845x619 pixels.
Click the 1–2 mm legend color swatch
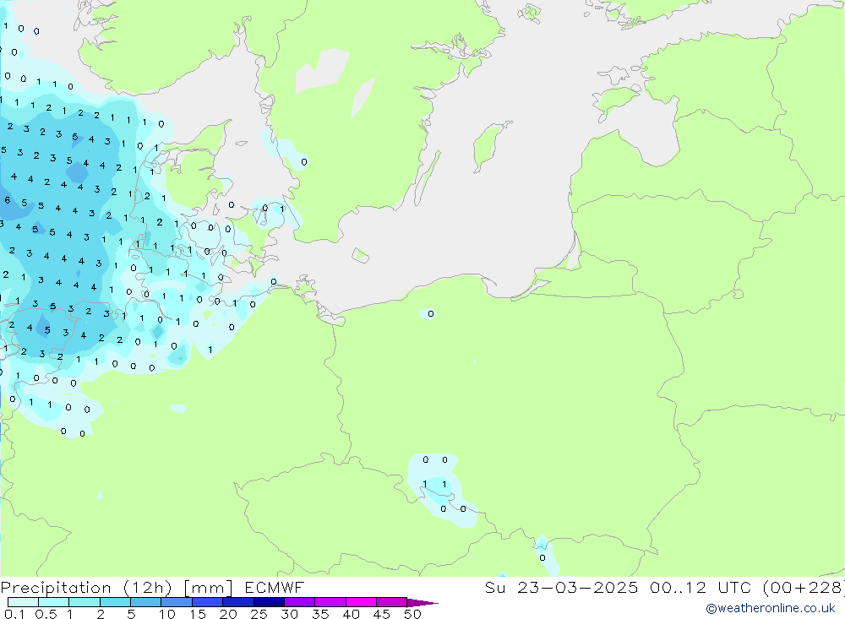[x=84, y=602]
